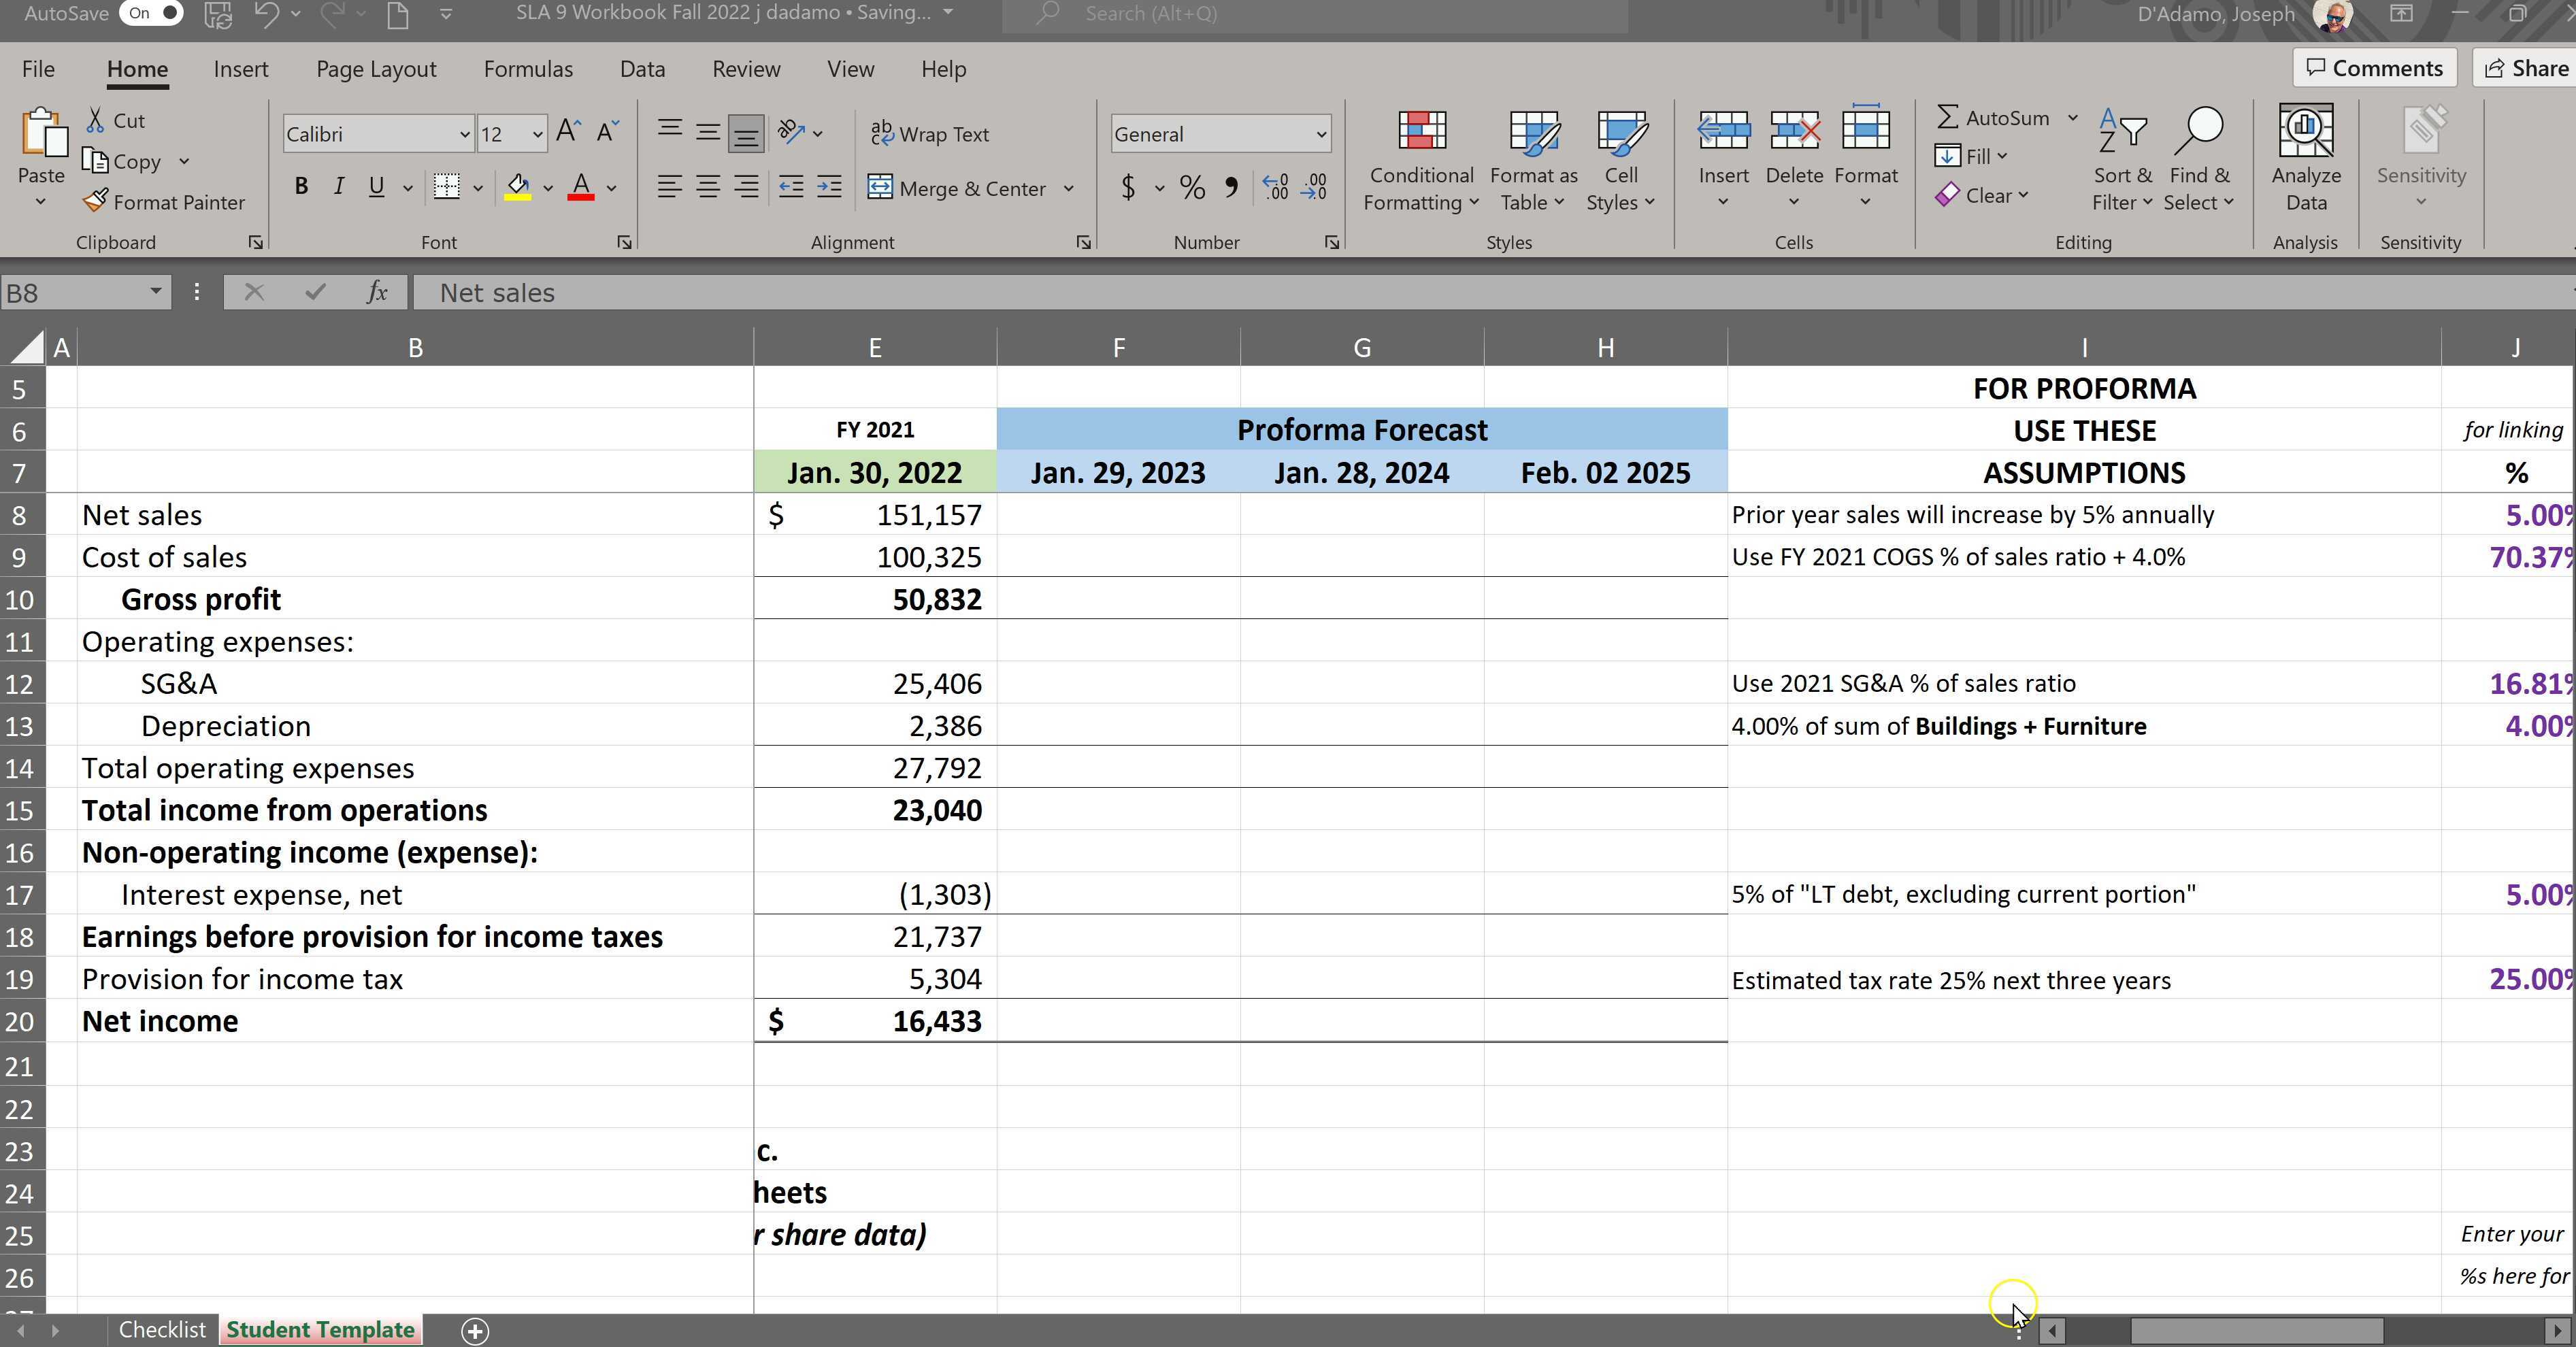The width and height of the screenshot is (2576, 1347).
Task: Select the Checklist sheet tab
Action: tap(162, 1329)
